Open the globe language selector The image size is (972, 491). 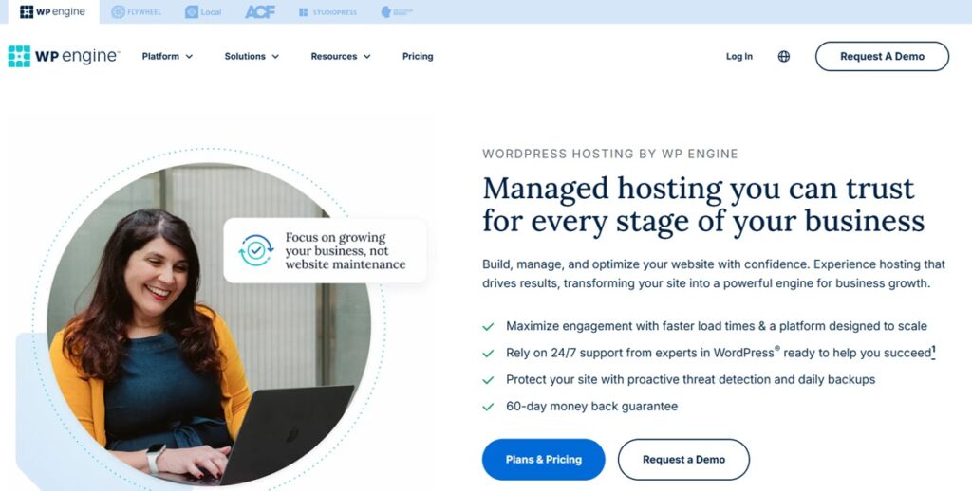[x=783, y=56]
